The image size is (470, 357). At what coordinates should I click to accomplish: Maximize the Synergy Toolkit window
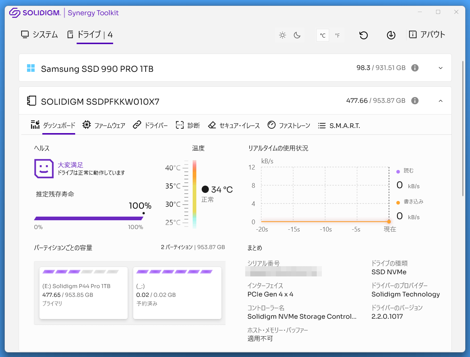tap(438, 12)
